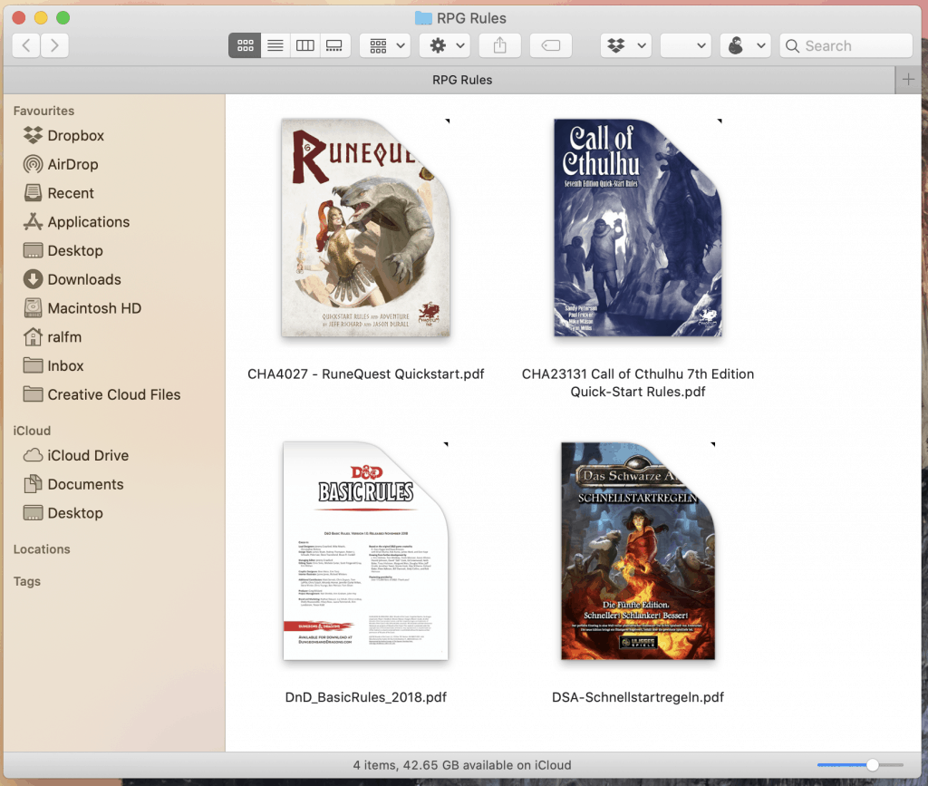Select the Call of Cthulhu PDF thumbnail

click(x=638, y=228)
